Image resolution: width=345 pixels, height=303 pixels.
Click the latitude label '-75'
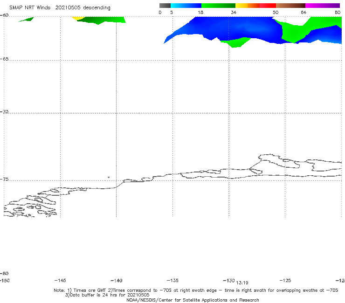coord(4,179)
